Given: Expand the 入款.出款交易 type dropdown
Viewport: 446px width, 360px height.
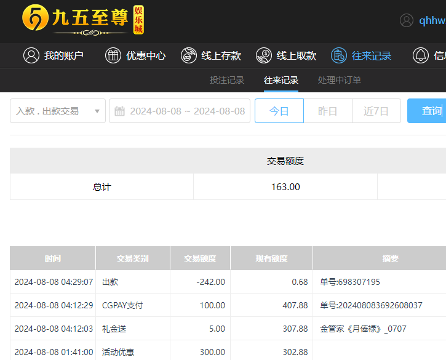Looking at the screenshot, I should 57,111.
